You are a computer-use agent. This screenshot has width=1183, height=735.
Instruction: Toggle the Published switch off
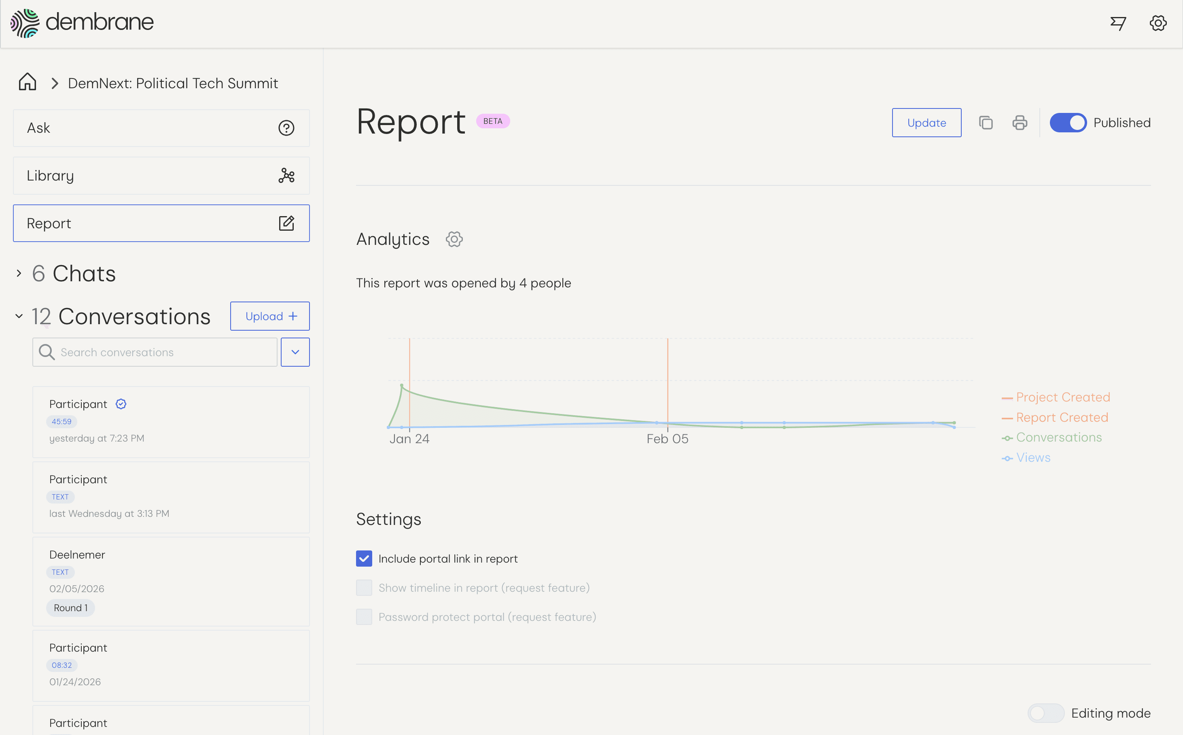[x=1067, y=123]
